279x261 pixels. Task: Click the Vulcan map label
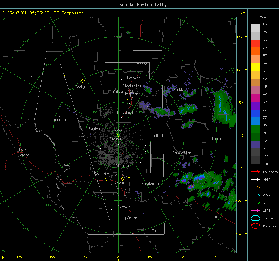pyautogui.click(x=158, y=231)
